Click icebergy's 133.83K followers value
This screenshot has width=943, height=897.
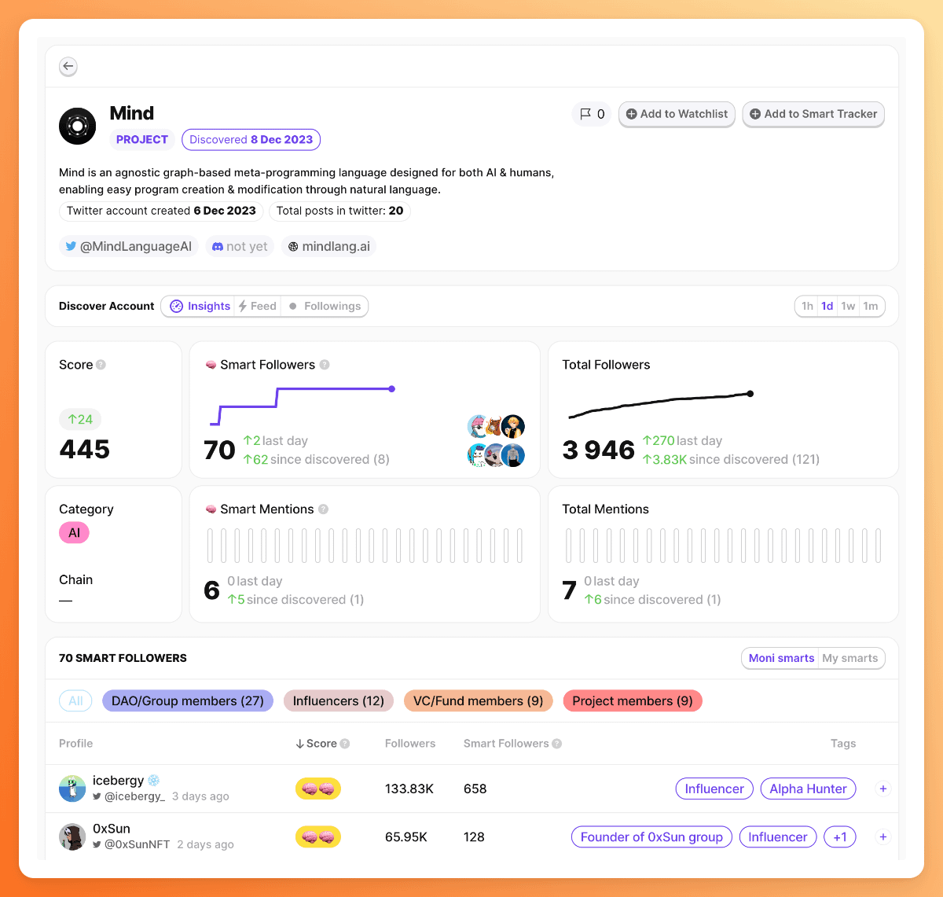click(409, 789)
